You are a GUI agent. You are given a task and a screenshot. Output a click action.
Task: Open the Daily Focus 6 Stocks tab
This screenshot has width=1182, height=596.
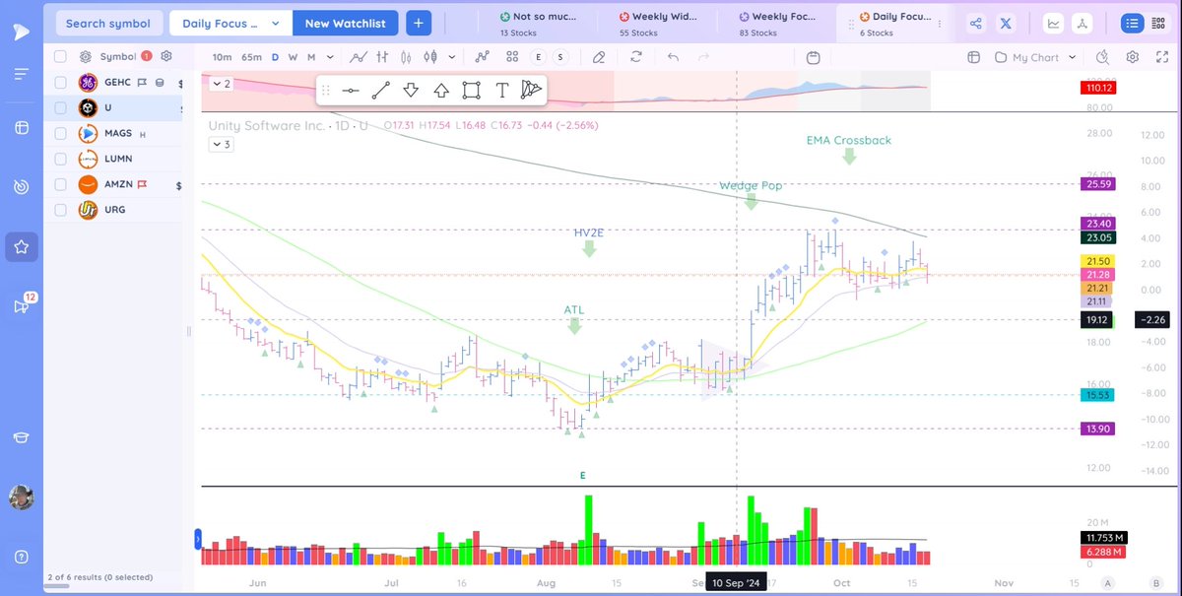coord(897,24)
